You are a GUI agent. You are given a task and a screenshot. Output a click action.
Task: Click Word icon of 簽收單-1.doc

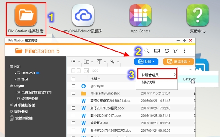83,123
